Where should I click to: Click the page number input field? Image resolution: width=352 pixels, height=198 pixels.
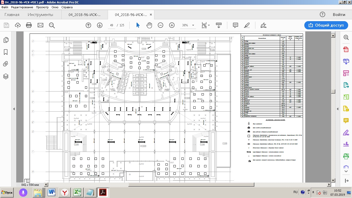coord(112,25)
